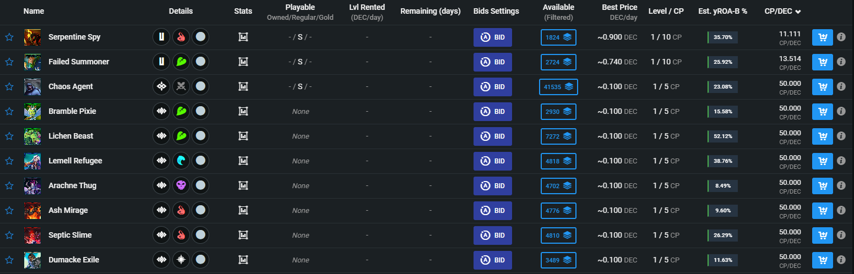Screen dimensions: 854x274
Task: Open stats icon for Chaos Agent
Action: click(x=243, y=87)
